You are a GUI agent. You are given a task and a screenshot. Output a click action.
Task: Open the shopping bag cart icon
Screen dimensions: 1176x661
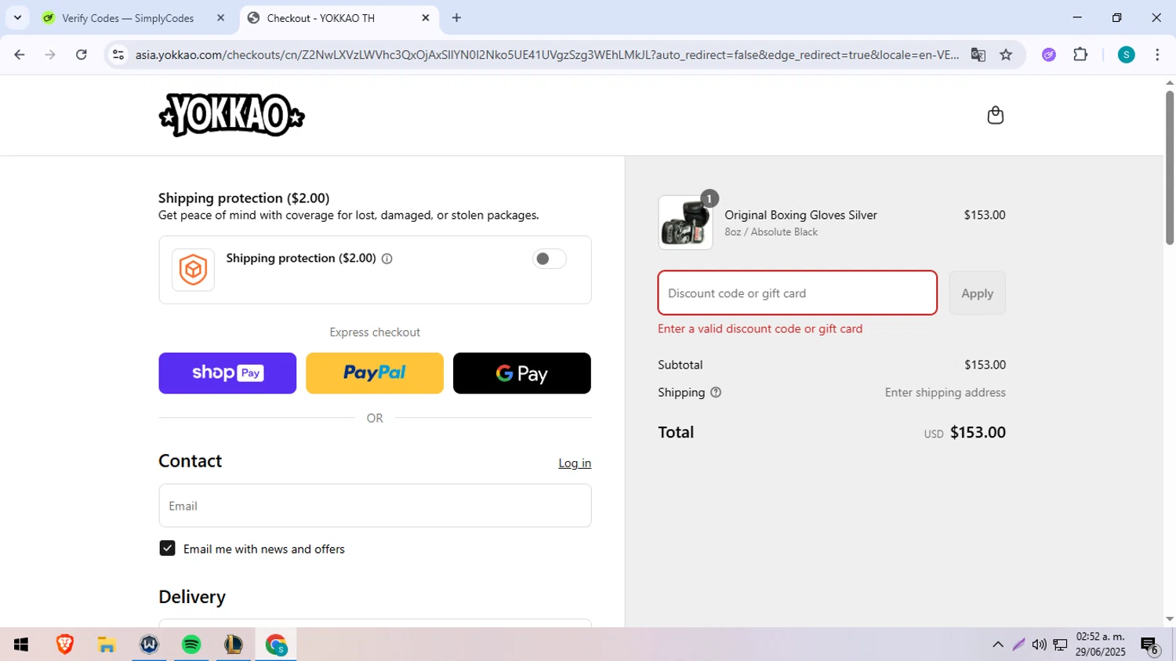[995, 115]
